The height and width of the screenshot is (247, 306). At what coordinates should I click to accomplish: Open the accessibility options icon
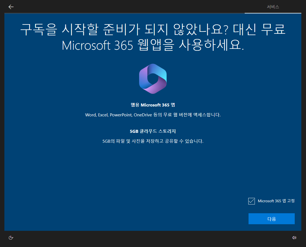[11, 238]
